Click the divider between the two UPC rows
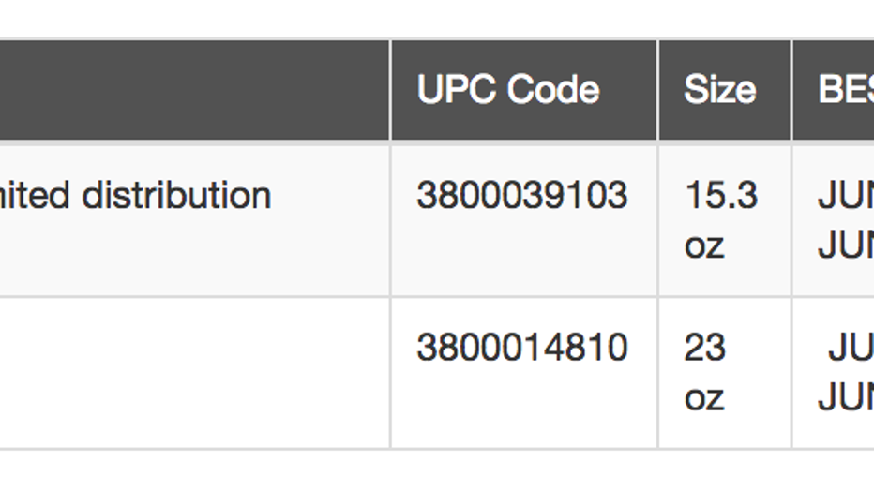 (x=523, y=297)
